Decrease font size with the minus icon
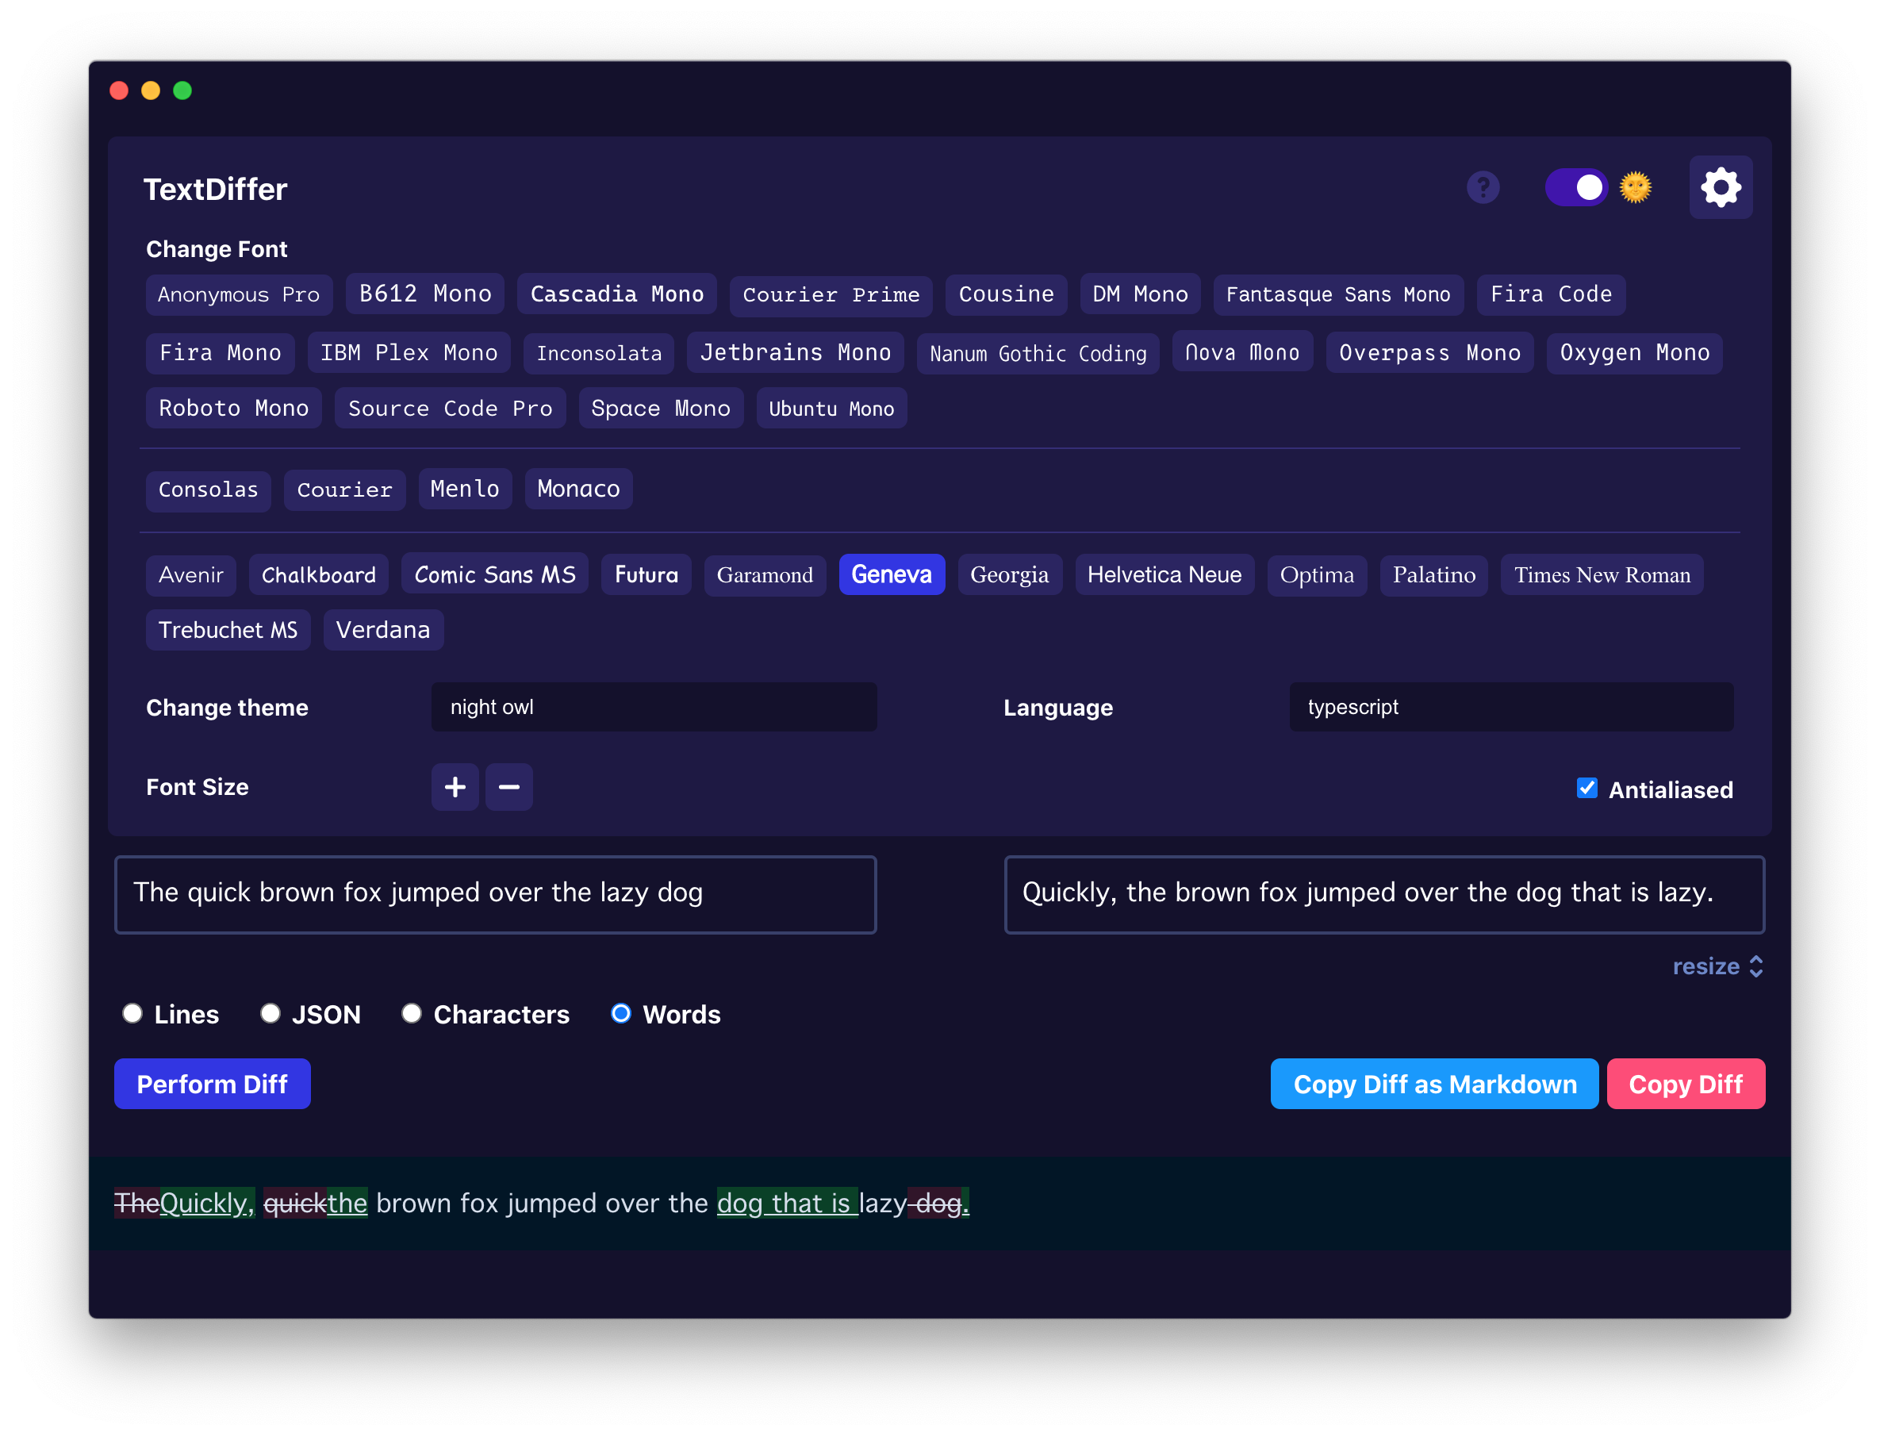Screen dimensions: 1880x1436 [x=508, y=786]
